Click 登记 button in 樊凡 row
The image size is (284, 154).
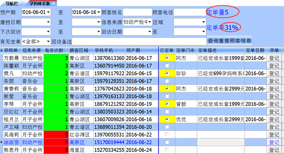click(274, 73)
